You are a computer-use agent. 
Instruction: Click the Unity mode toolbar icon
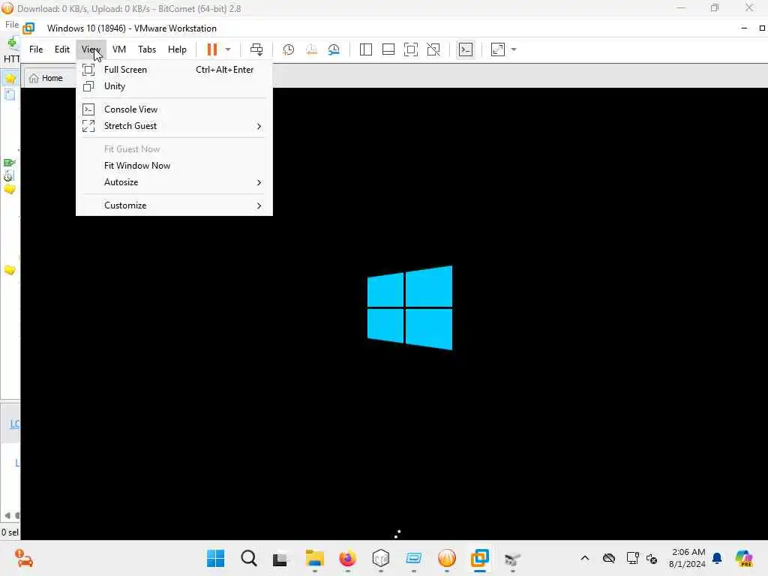433,49
